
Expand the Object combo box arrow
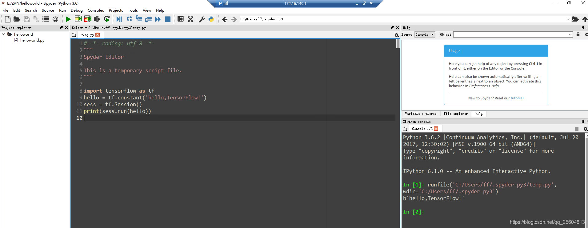point(570,35)
